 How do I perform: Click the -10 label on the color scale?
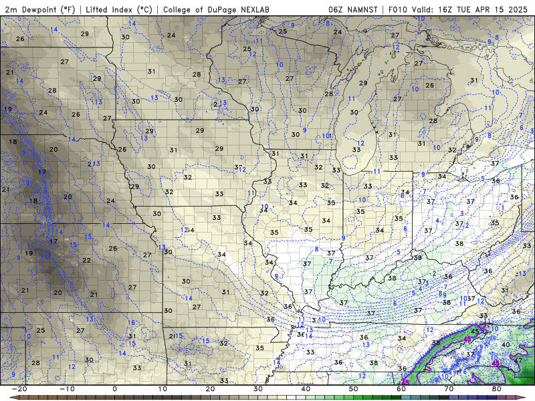[67, 389]
